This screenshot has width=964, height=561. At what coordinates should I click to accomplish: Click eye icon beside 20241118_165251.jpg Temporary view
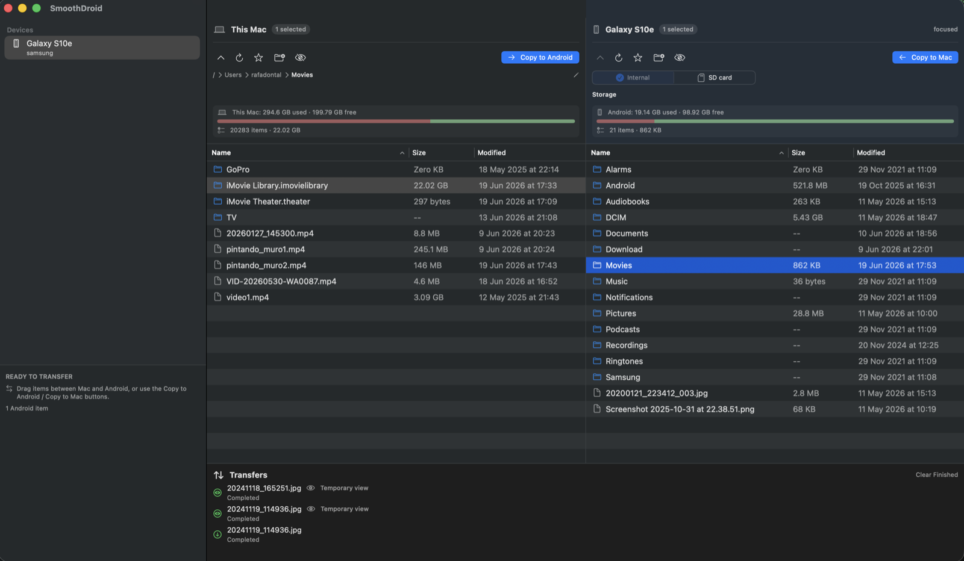[x=311, y=488]
